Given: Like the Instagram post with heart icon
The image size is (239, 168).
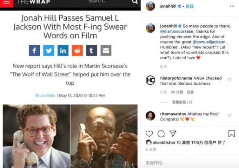Looking at the screenshot, I should 149,134.
